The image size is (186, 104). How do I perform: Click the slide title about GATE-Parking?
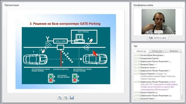coord(65,24)
